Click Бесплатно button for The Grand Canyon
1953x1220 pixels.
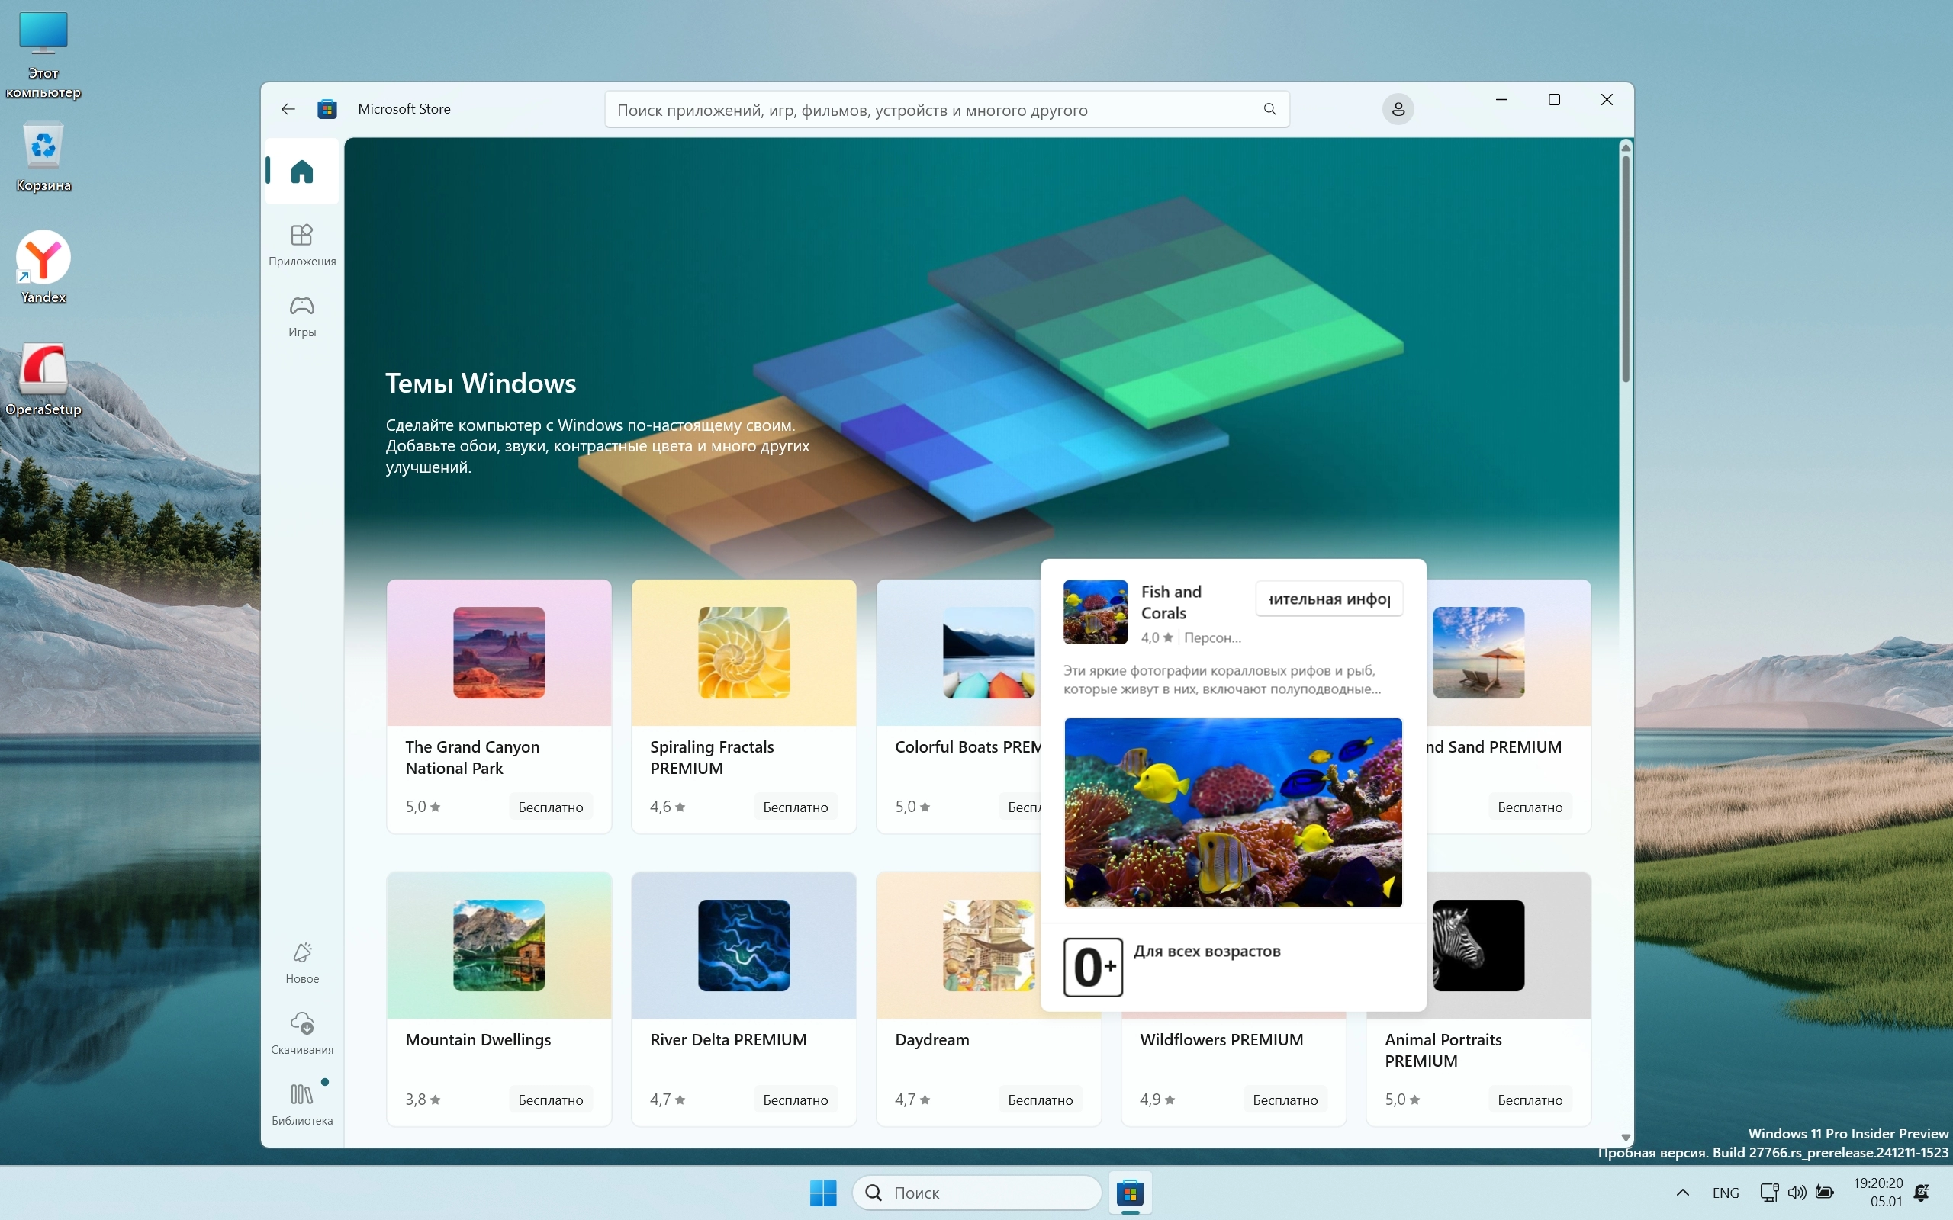[x=550, y=807]
